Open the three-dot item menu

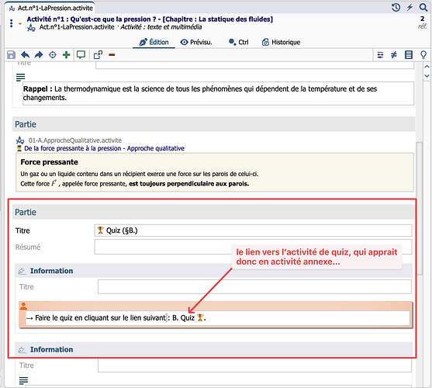pos(11,23)
